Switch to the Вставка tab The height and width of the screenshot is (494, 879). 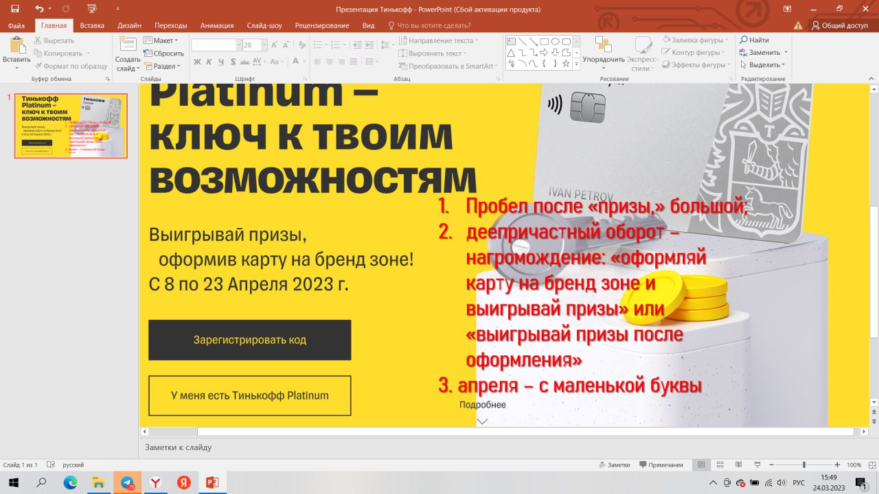coord(92,25)
